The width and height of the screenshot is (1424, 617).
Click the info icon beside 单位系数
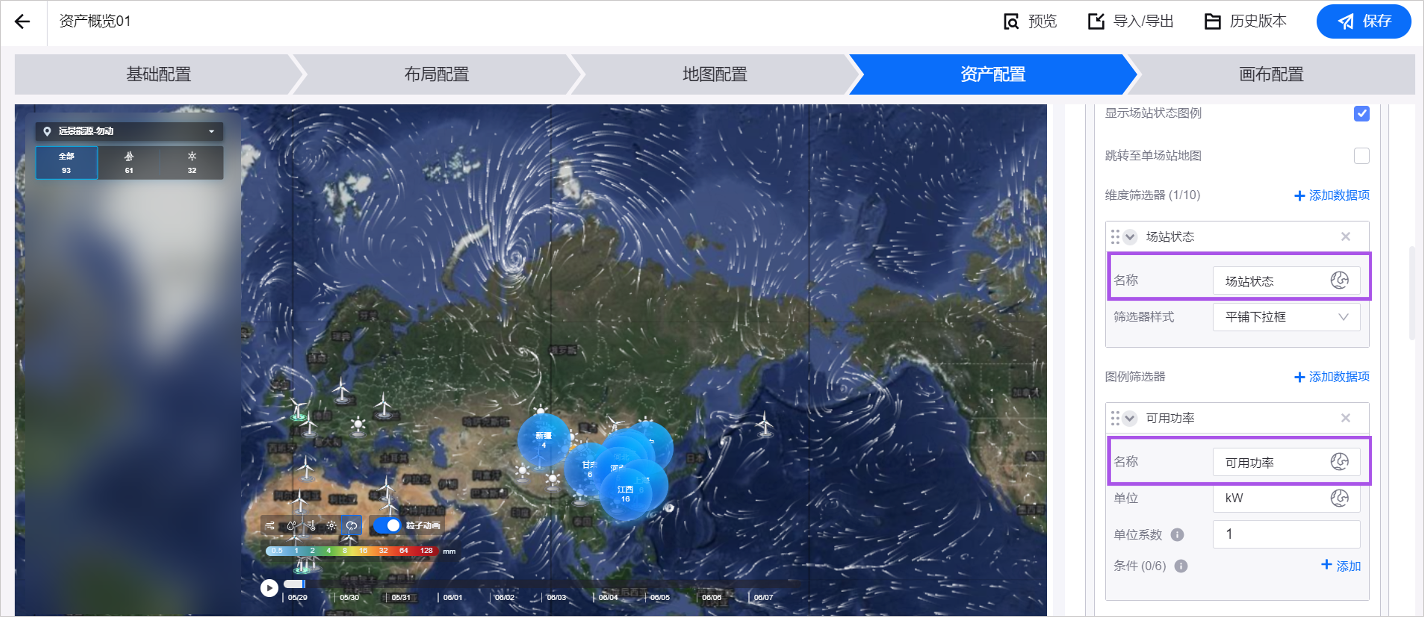click(x=1178, y=534)
